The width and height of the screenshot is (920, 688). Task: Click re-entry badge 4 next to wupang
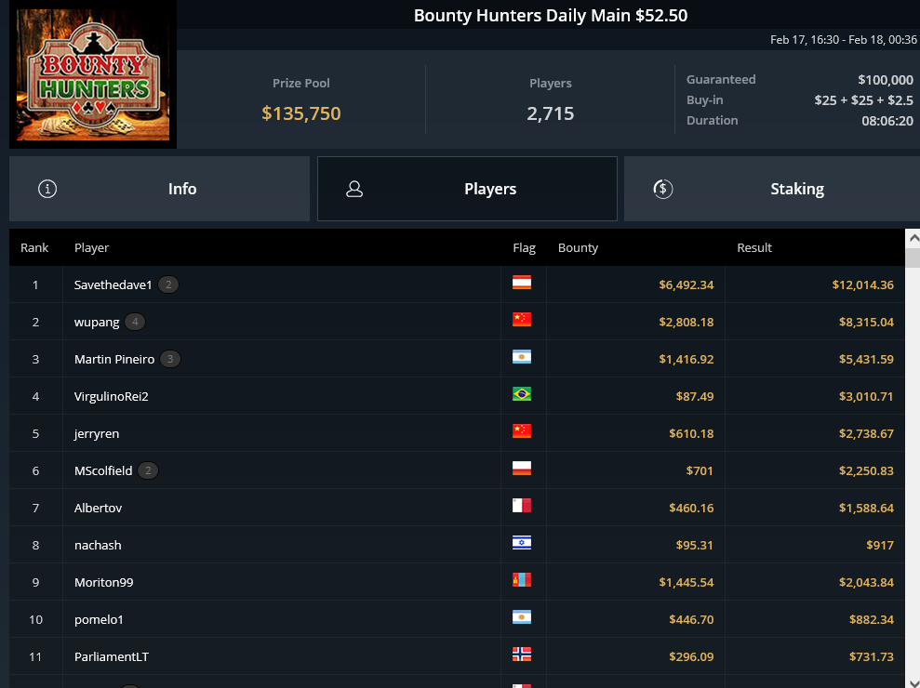pyautogui.click(x=135, y=322)
